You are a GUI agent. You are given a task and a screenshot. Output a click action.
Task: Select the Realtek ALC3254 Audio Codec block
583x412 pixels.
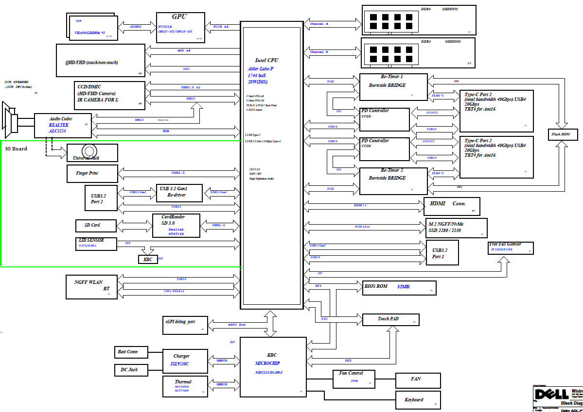[x=62, y=125]
